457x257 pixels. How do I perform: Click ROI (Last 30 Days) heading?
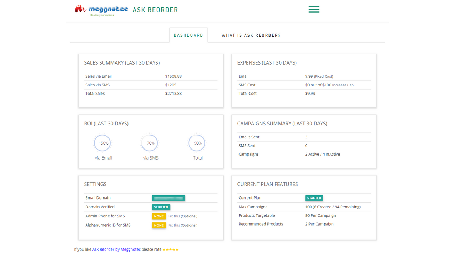(x=106, y=124)
